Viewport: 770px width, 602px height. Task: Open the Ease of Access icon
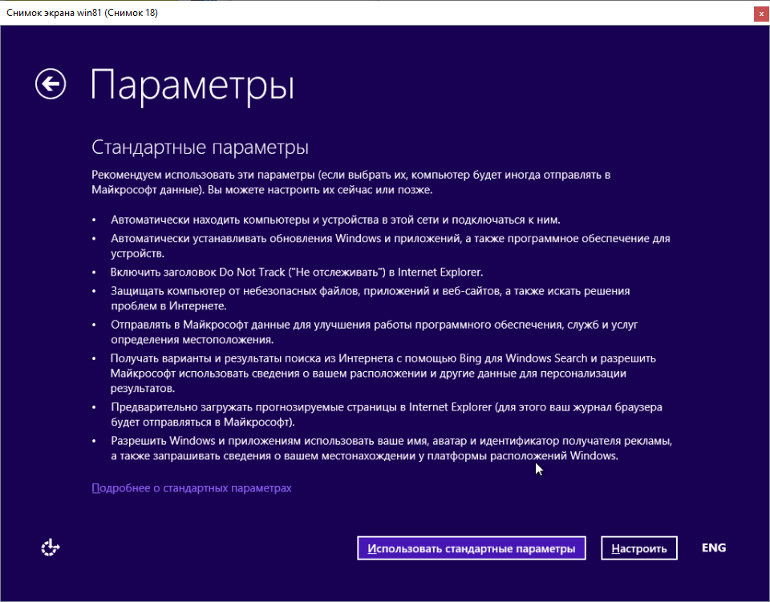[50, 547]
